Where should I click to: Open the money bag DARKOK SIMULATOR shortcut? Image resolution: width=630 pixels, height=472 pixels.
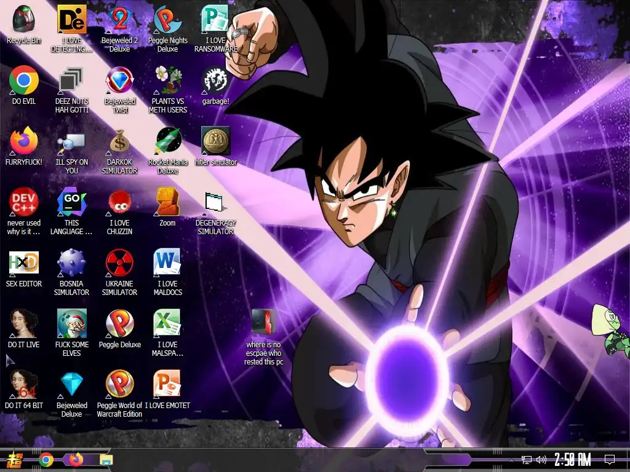tap(119, 141)
